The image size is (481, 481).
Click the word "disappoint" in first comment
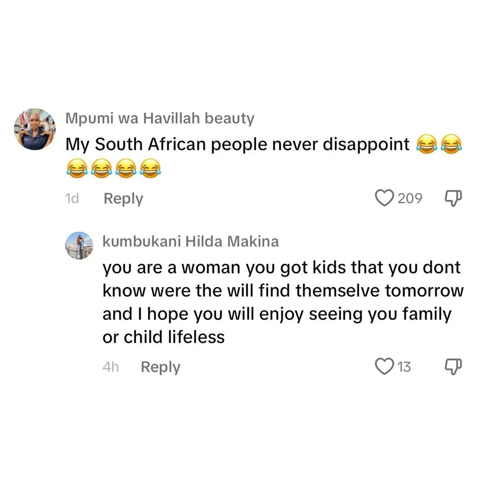(x=367, y=144)
